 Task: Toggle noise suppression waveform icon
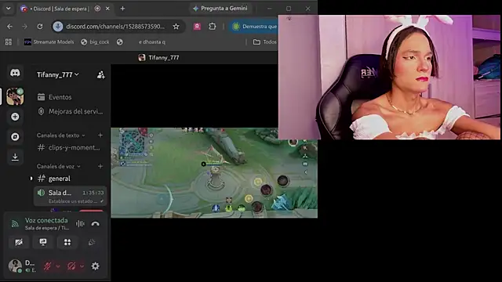80,224
